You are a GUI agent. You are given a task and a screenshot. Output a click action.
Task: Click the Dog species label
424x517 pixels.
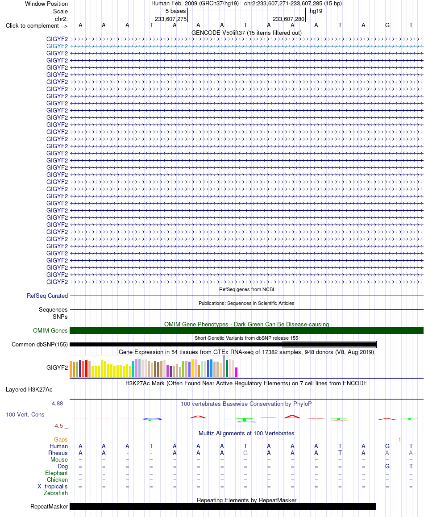tap(62, 466)
